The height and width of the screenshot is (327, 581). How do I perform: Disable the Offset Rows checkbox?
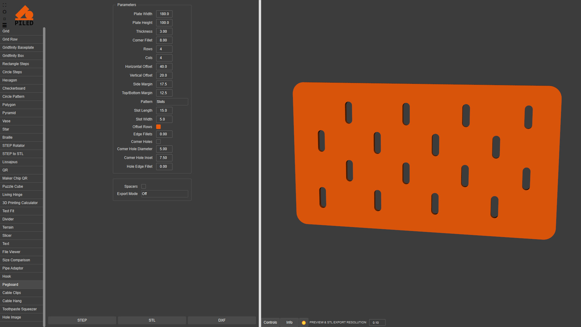(158, 127)
